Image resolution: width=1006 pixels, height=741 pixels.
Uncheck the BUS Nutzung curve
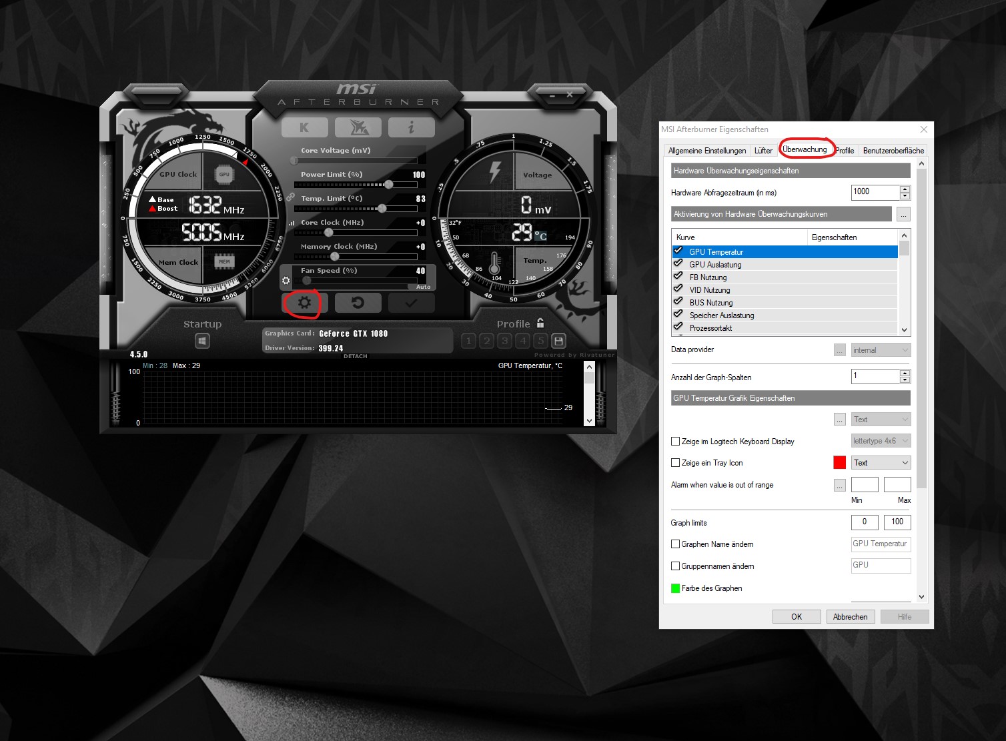coord(678,302)
